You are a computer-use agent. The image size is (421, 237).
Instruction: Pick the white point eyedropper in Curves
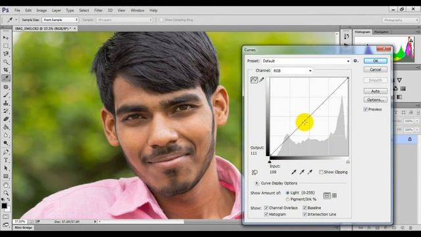click(x=310, y=172)
